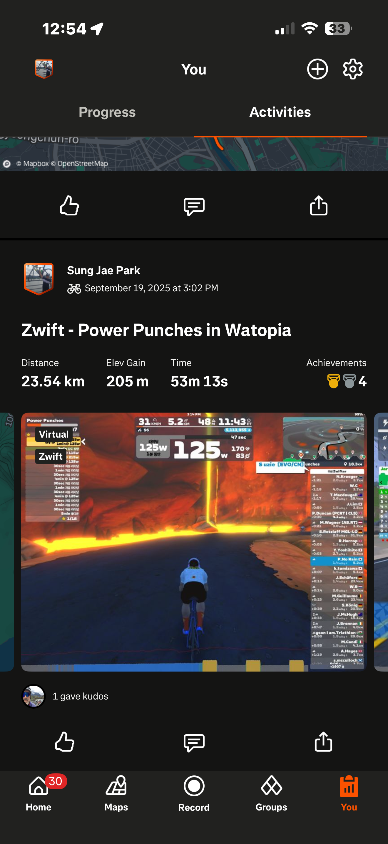Give kudos on the map activity above
Image resolution: width=388 pixels, height=844 pixels.
[69, 205]
